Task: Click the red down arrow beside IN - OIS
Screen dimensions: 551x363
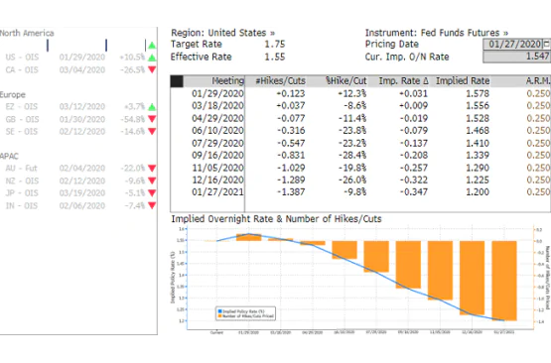Action: pyautogui.click(x=152, y=205)
